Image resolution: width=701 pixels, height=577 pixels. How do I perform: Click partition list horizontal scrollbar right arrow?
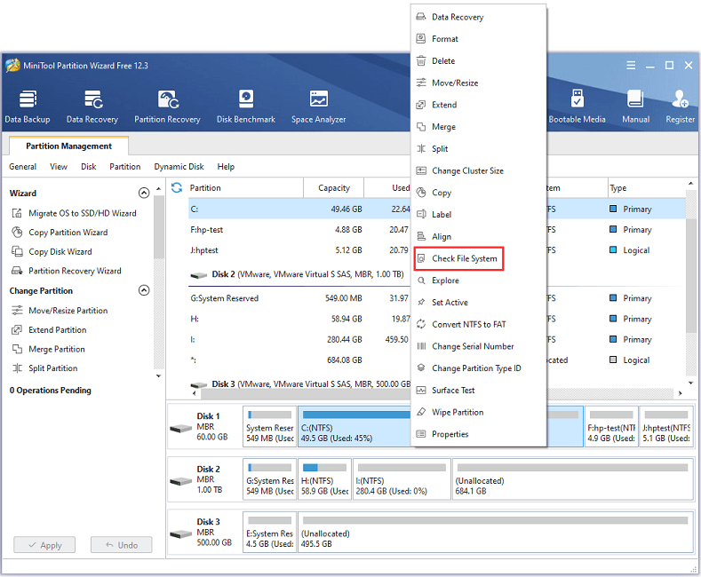(x=680, y=393)
